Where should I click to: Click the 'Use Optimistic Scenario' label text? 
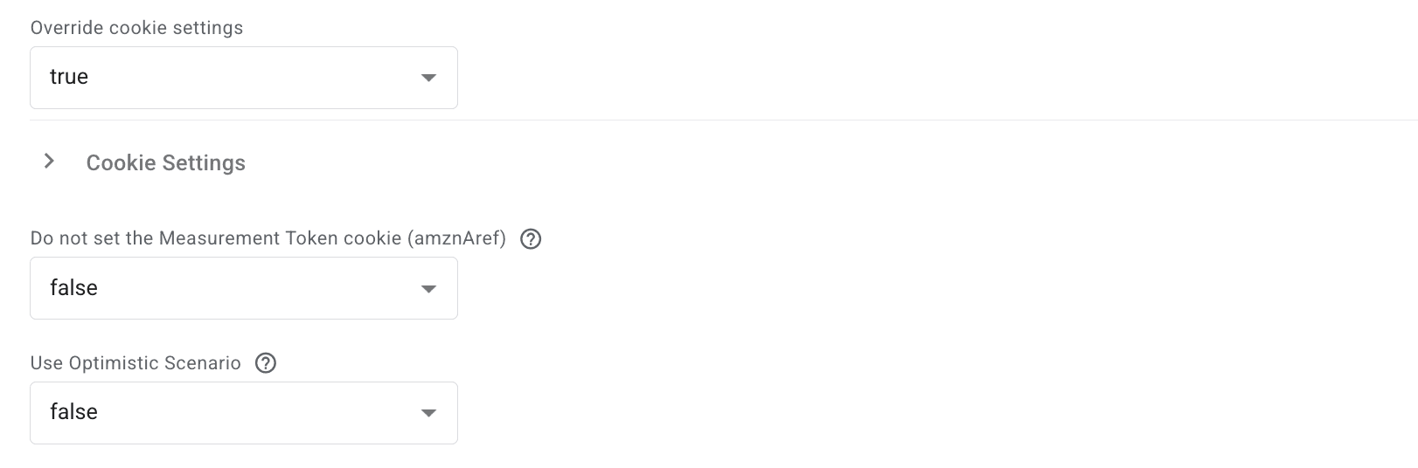136,363
